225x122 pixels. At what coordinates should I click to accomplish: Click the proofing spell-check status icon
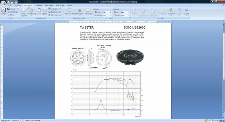22,121
